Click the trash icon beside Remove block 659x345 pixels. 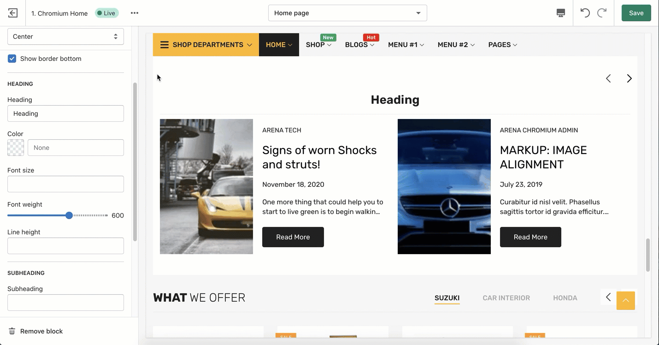[x=12, y=331]
